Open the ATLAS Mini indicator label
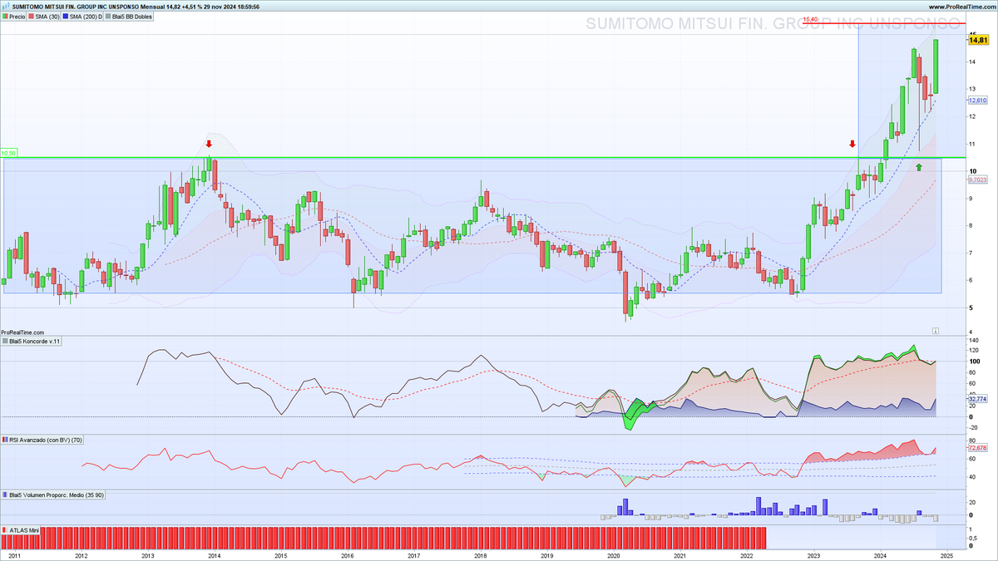 [21, 529]
